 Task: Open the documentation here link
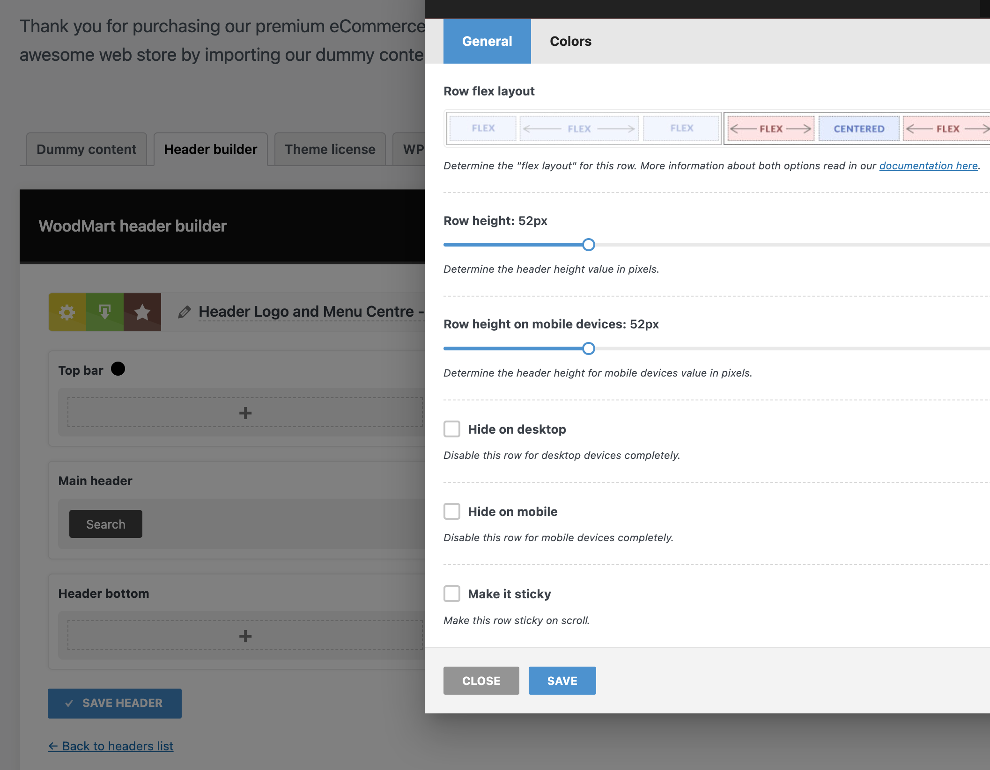pos(928,166)
